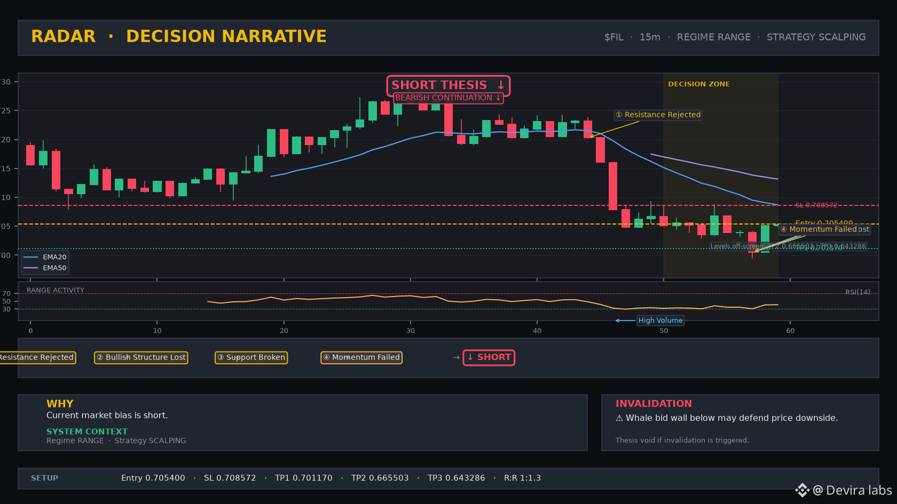Screen dimensions: 897x504
Task: Click the RADAR title text
Action: (63, 36)
